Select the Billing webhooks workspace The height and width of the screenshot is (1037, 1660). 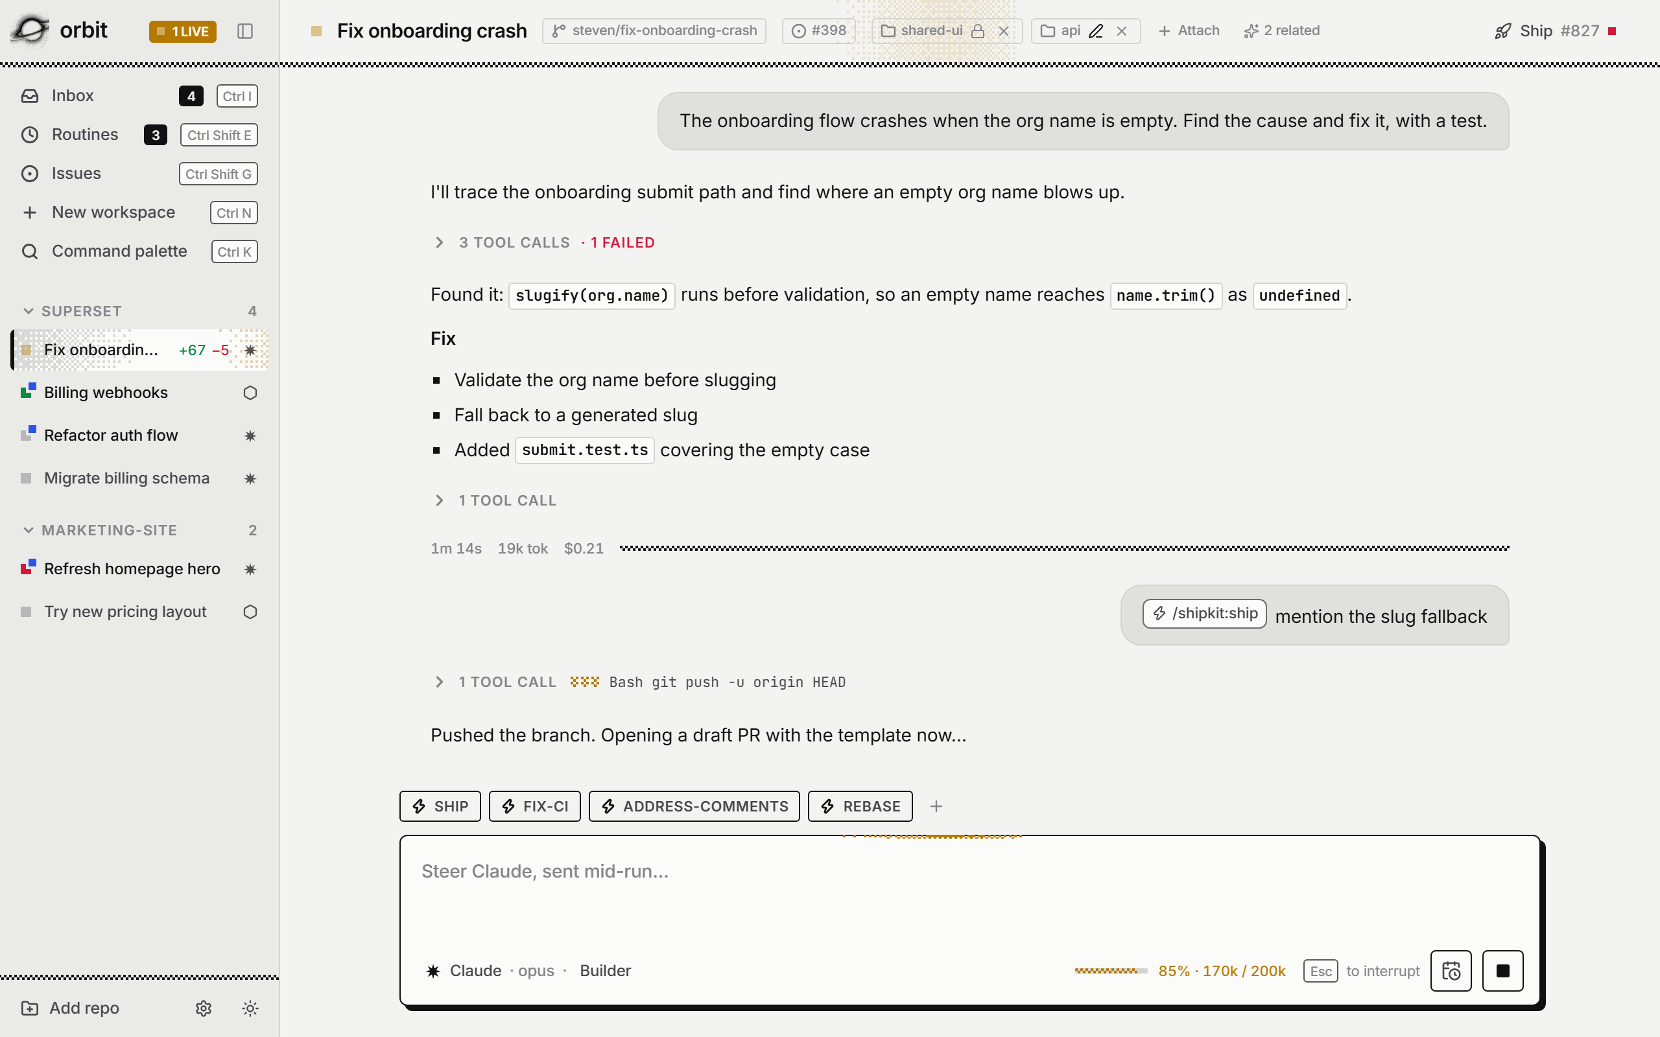(x=139, y=392)
